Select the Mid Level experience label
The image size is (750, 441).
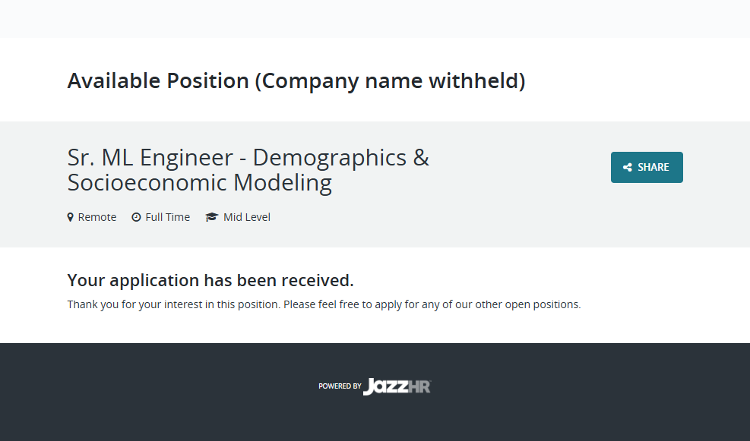[247, 217]
